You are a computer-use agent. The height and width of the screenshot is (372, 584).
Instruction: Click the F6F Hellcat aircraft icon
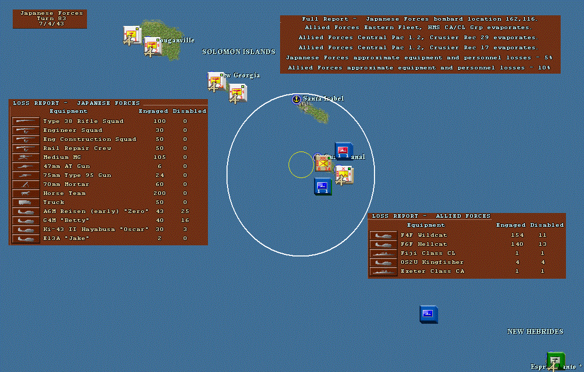[x=383, y=244]
